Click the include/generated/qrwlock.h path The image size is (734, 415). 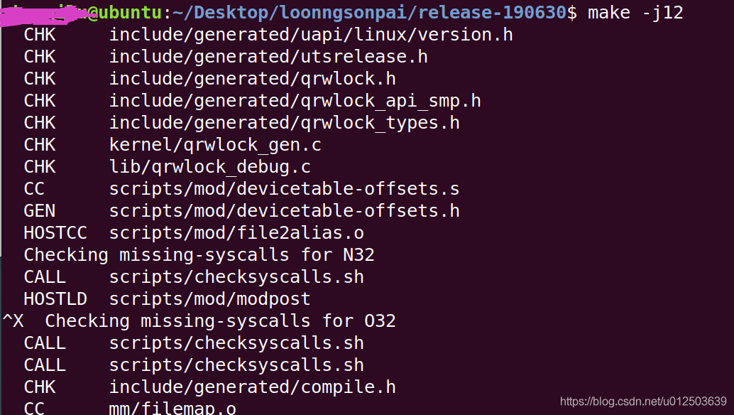point(252,78)
